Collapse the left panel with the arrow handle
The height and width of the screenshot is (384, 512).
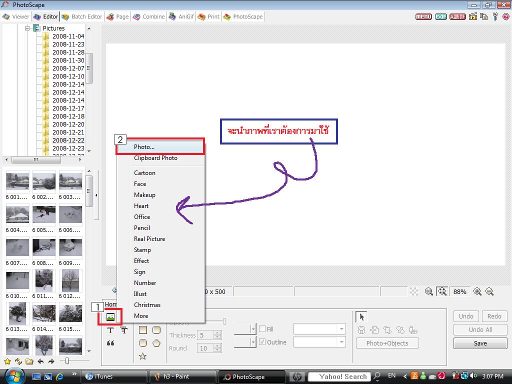click(96, 195)
